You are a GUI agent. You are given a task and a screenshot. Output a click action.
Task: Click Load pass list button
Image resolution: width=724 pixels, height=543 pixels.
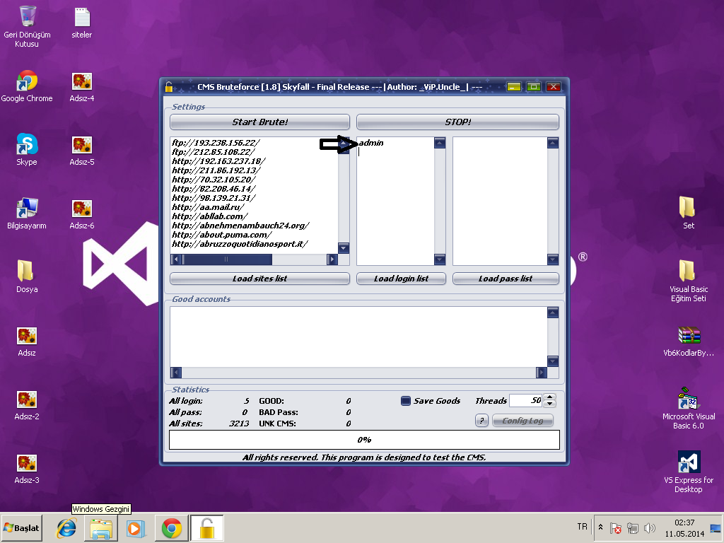pyautogui.click(x=506, y=279)
